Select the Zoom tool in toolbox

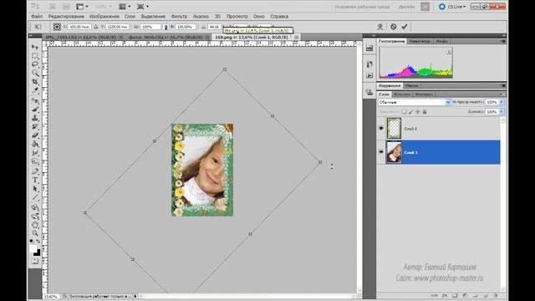pos(35,233)
